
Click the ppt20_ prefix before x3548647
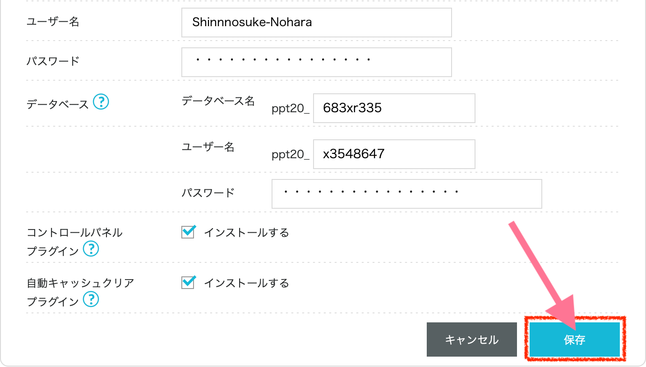(290, 155)
